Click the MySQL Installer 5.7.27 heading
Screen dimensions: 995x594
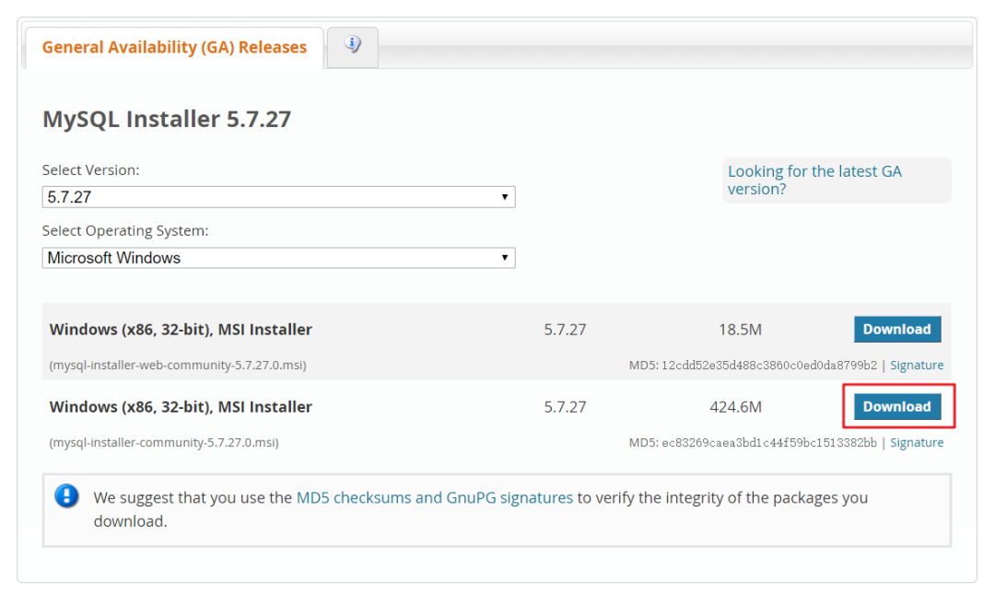point(166,119)
